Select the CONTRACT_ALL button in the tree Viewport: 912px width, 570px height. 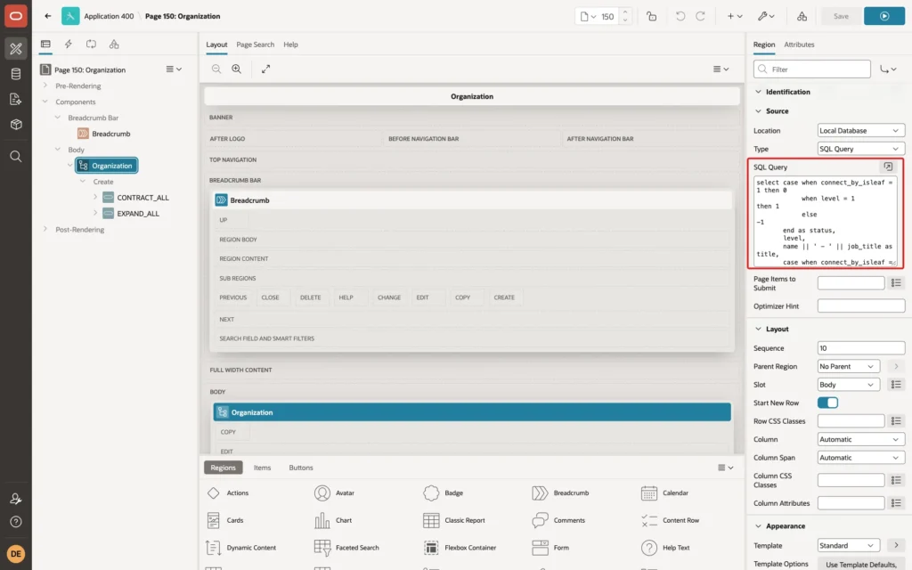click(142, 198)
